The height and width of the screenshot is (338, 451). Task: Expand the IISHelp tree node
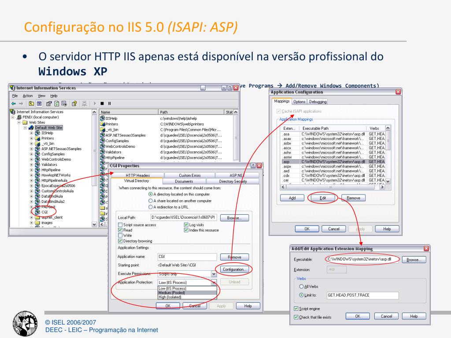(x=31, y=133)
